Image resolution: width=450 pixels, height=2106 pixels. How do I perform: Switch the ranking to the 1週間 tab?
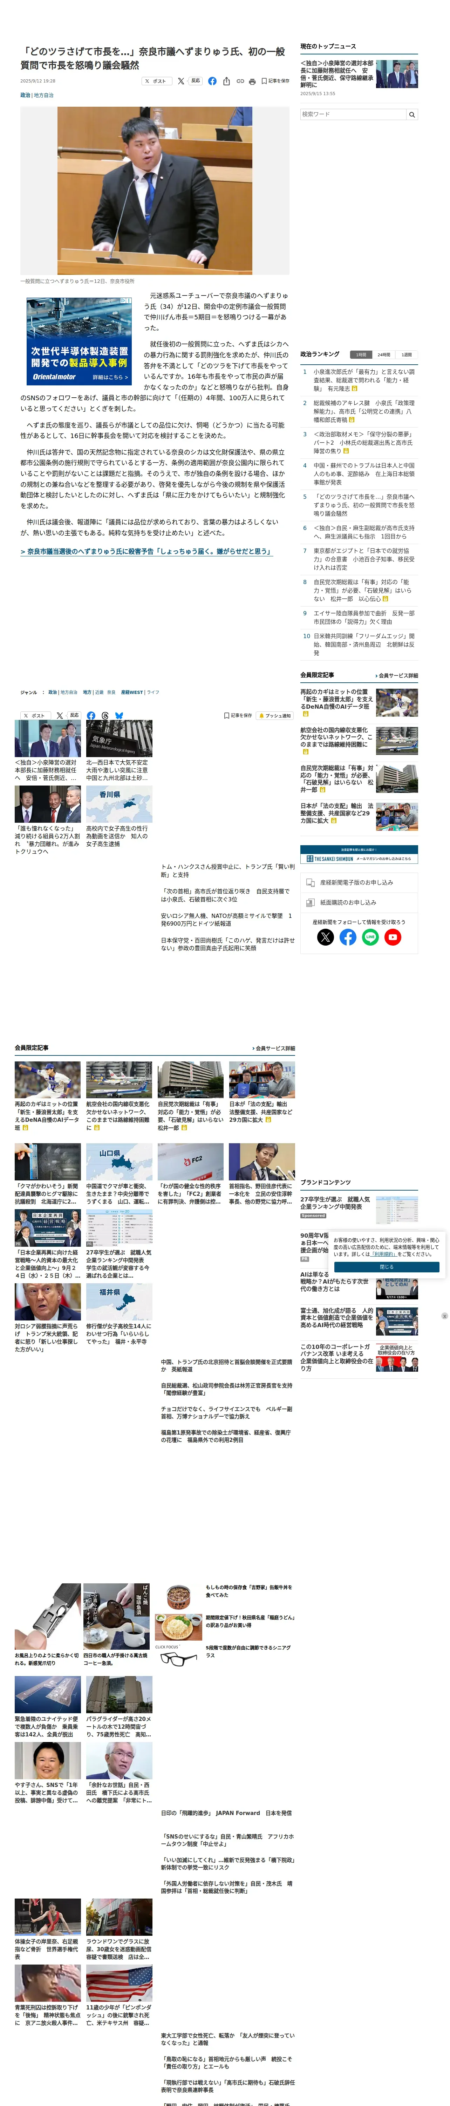click(x=407, y=355)
